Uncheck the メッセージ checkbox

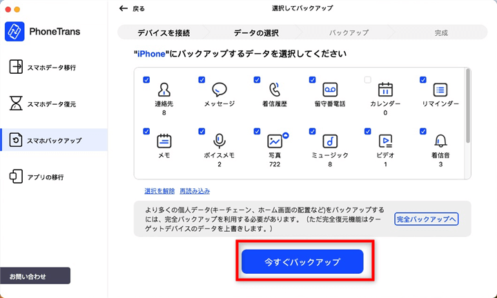click(x=202, y=80)
